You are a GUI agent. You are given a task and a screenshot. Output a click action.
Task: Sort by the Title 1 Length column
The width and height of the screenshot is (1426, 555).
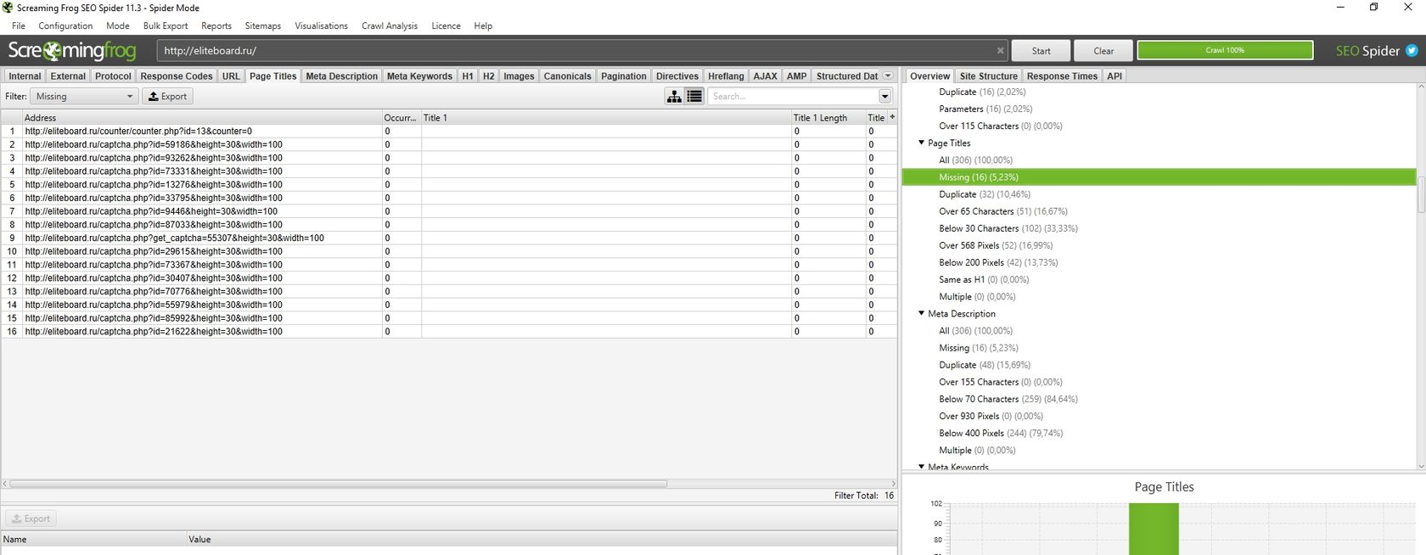pyautogui.click(x=828, y=117)
